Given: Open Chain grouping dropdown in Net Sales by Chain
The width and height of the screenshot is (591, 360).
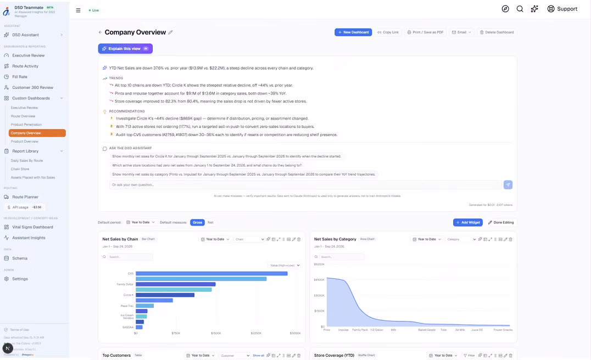Looking at the screenshot, I should click(249, 239).
